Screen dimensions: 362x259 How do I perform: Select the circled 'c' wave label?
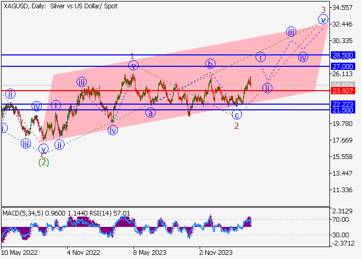click(x=237, y=114)
